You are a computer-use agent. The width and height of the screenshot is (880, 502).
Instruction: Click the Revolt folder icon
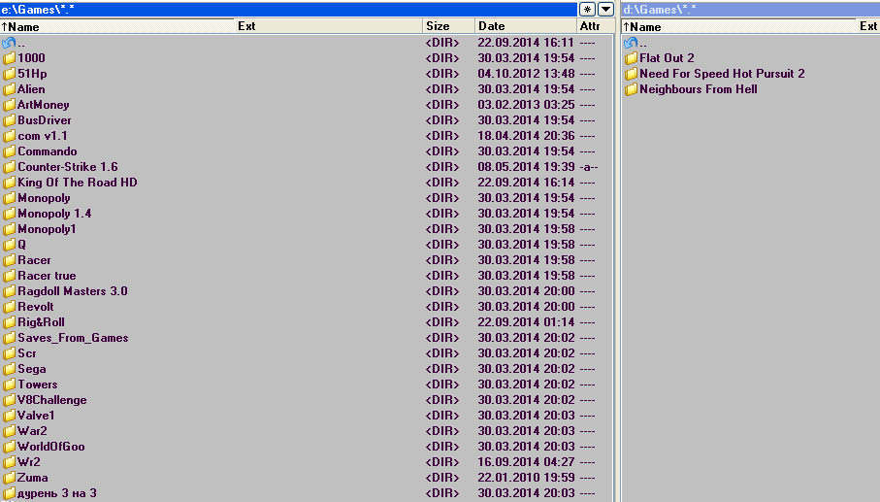pos(9,307)
